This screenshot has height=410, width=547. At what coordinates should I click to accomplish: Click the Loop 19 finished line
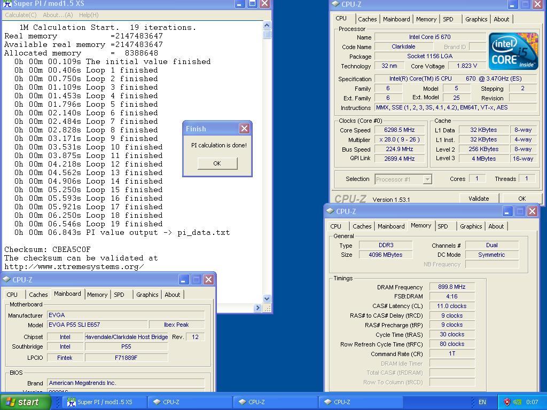point(88,224)
